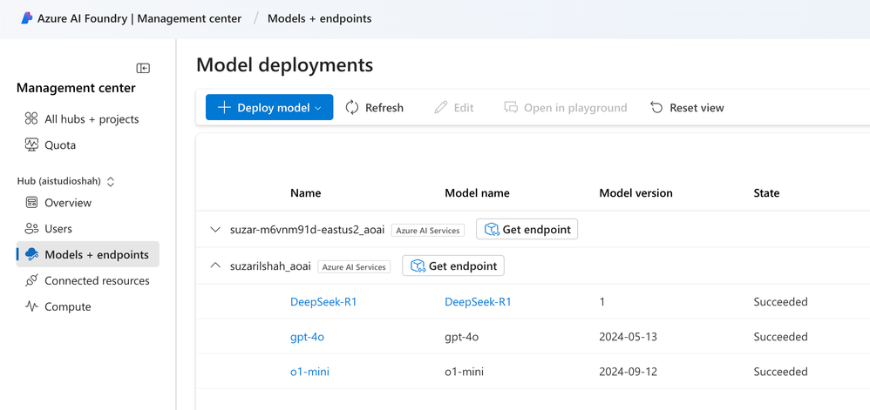This screenshot has width=870, height=410.
Task: Click the Compute activity icon
Action: pos(31,306)
